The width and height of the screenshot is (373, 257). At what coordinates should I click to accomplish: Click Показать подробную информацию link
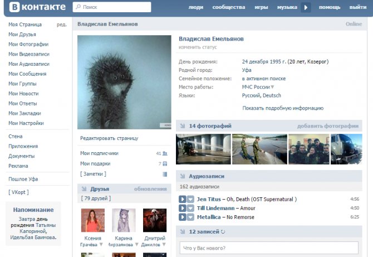[283, 108]
